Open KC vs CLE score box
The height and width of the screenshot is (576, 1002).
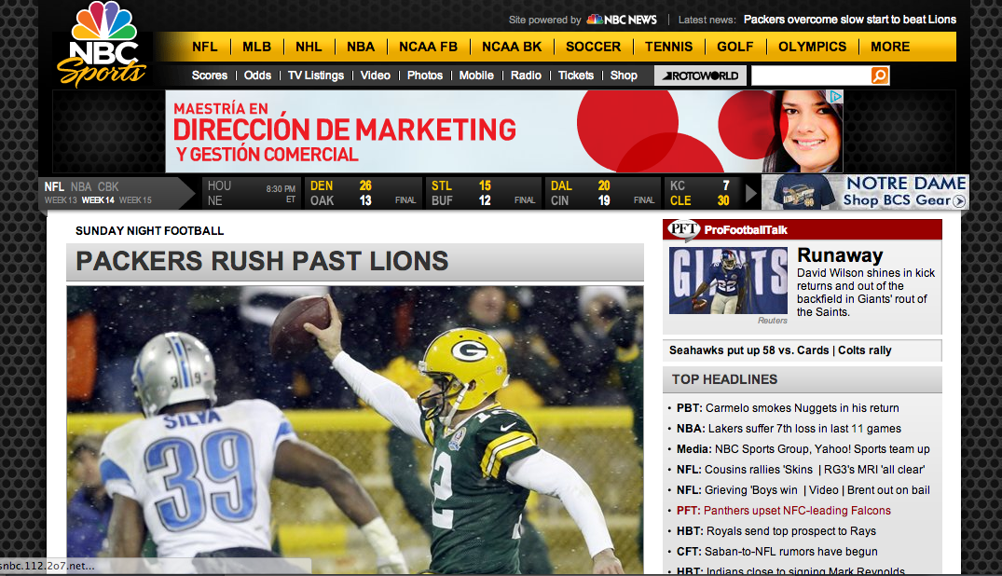[x=702, y=193]
